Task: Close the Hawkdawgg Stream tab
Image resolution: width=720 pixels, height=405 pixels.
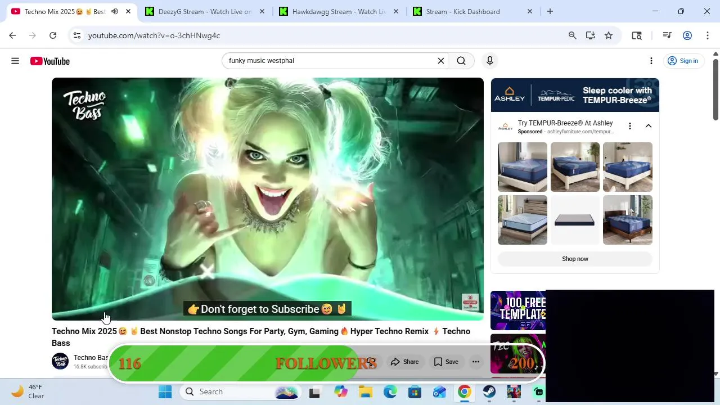Action: point(395,11)
